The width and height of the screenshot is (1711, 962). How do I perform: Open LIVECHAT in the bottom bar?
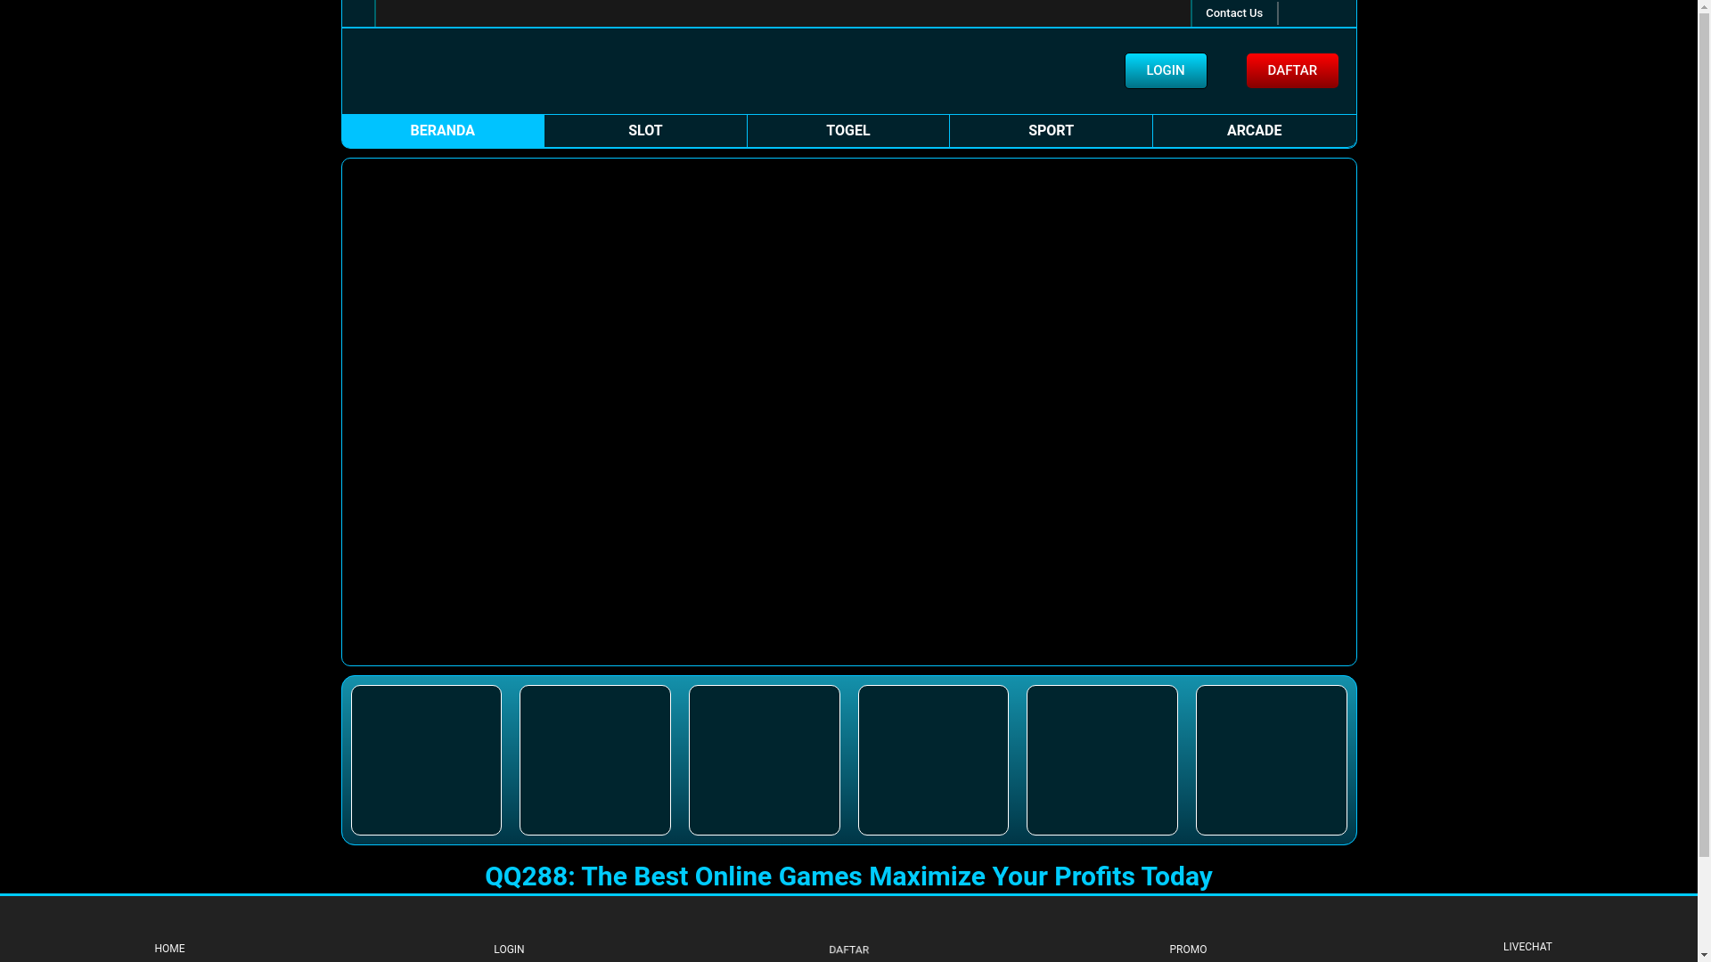[x=1527, y=947]
